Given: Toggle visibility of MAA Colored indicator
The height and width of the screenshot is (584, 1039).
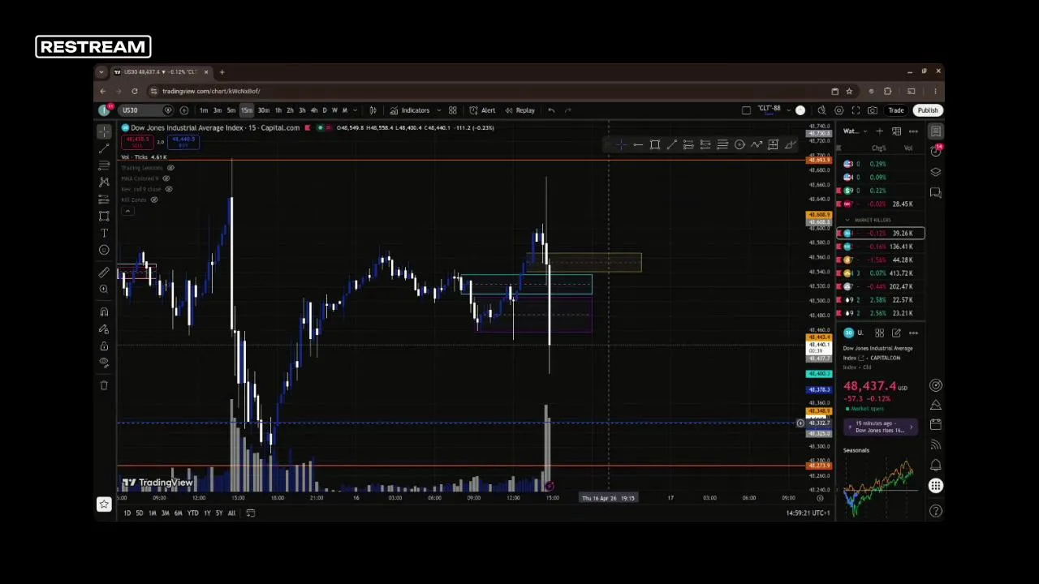Looking at the screenshot, I should coord(166,178).
